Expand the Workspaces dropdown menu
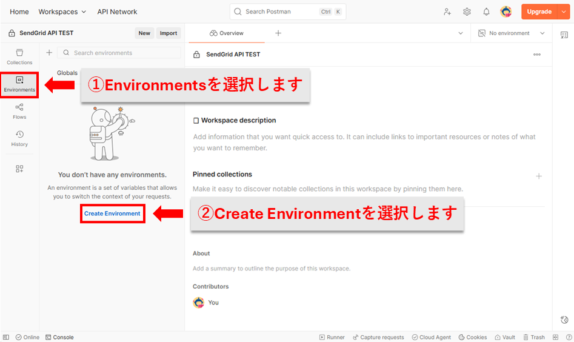The image size is (574, 342). pyautogui.click(x=62, y=12)
